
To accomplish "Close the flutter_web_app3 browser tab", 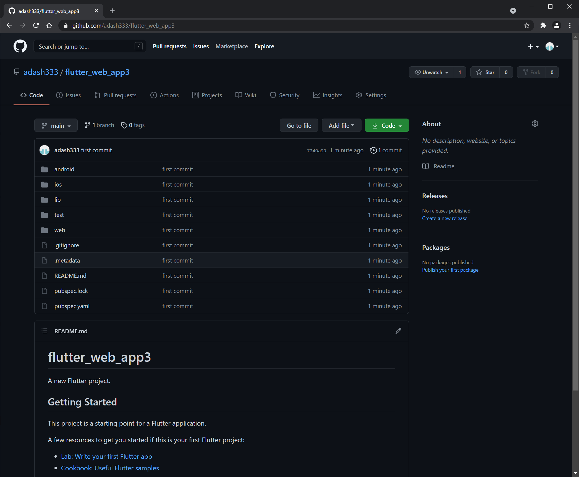I will [96, 11].
